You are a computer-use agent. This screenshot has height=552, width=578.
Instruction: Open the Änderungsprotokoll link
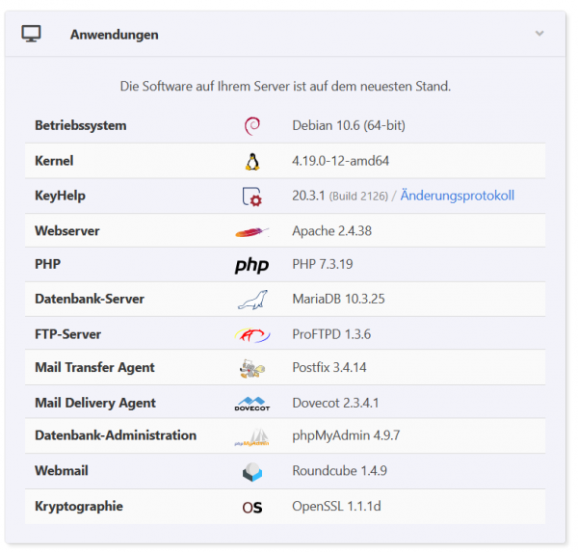457,196
